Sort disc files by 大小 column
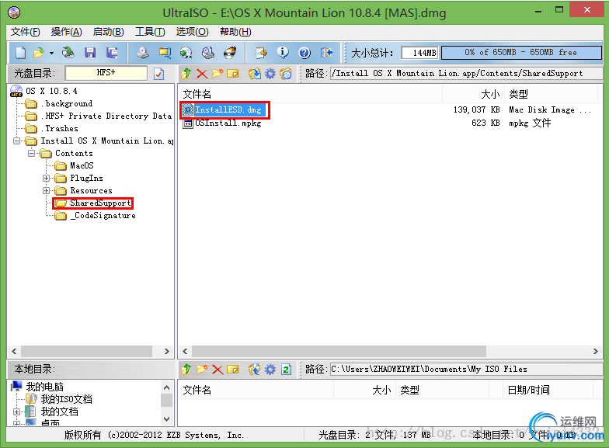This screenshot has height=448, width=609. click(473, 94)
